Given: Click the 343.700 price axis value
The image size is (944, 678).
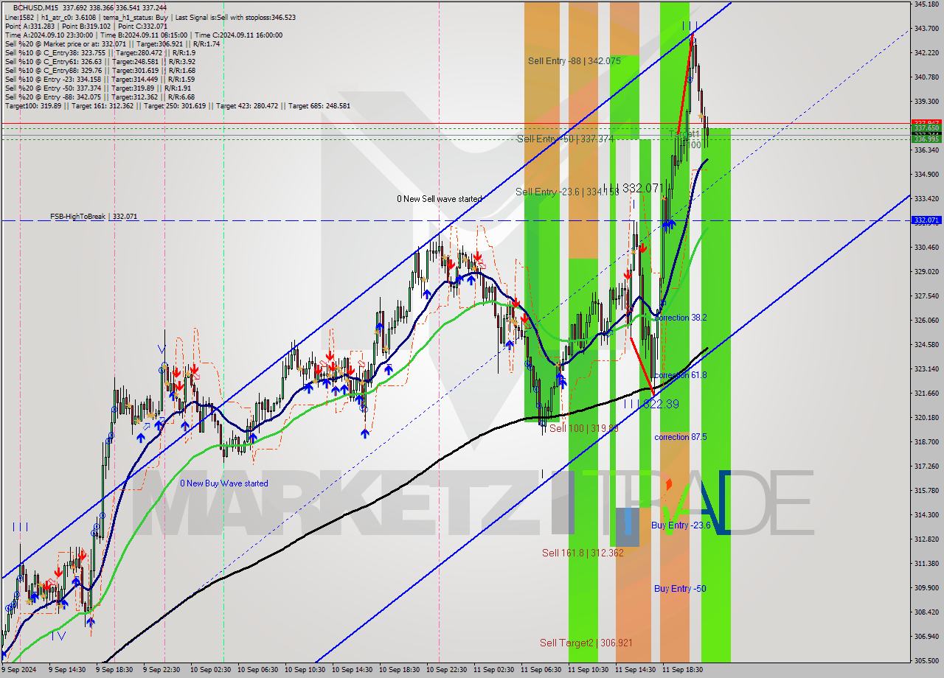Looking at the screenshot, I should (926, 29).
